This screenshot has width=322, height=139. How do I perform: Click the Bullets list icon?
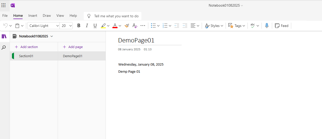[x=153, y=26]
